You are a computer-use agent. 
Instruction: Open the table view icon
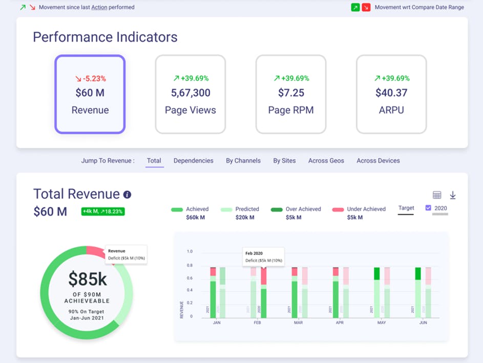(437, 195)
